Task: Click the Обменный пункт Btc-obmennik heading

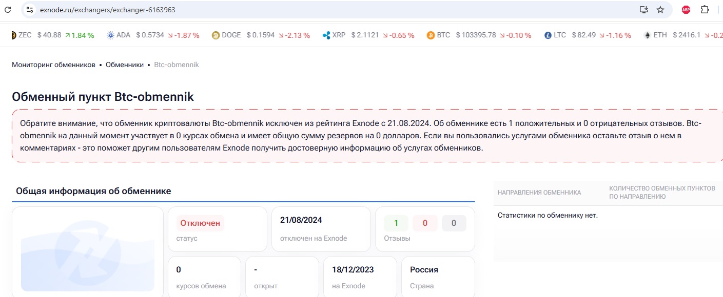Action: coord(103,96)
